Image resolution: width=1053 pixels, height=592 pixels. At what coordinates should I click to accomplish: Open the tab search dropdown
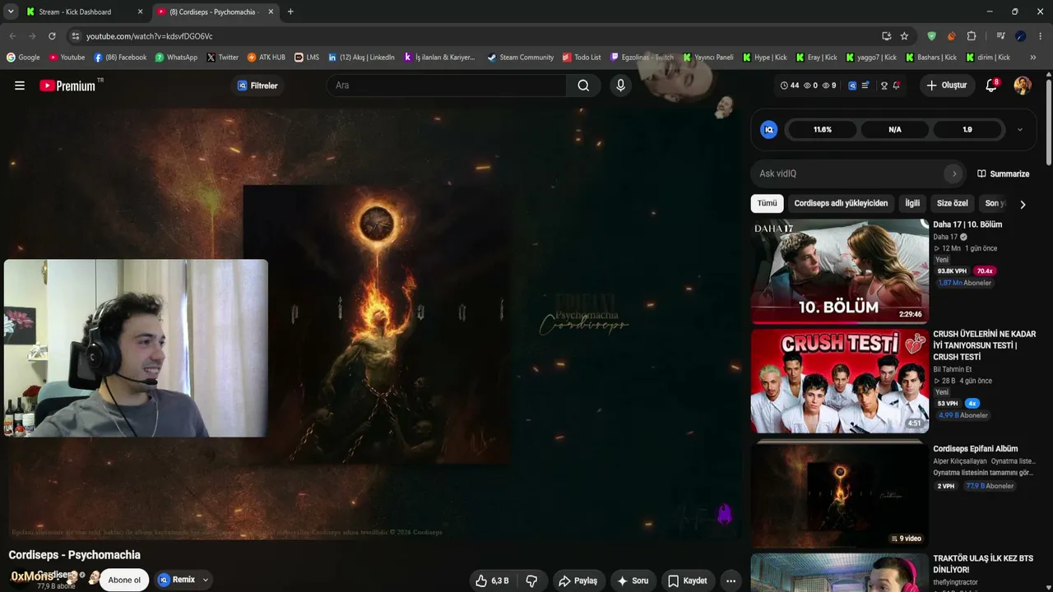click(x=11, y=12)
